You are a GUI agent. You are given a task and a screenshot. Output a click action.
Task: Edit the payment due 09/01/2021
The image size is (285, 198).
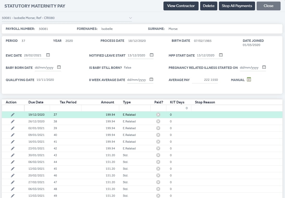pos(12,135)
